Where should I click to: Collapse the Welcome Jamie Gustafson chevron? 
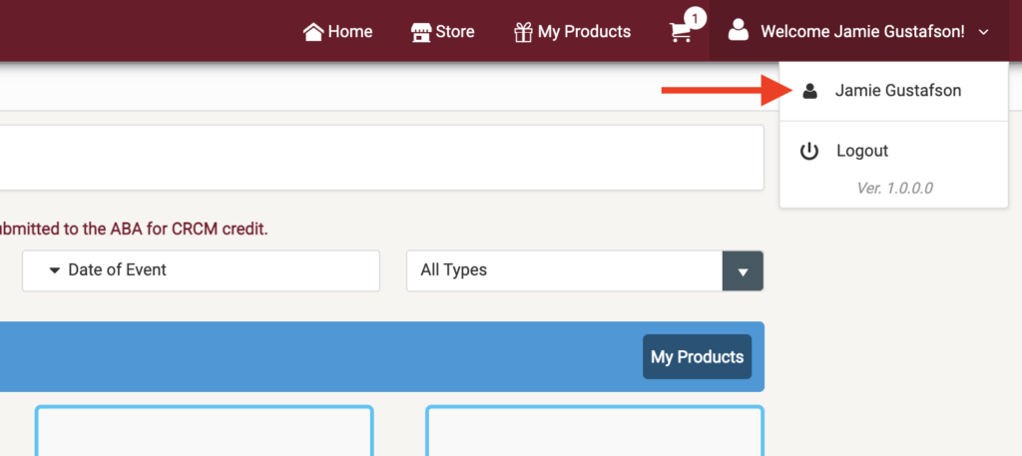(984, 31)
